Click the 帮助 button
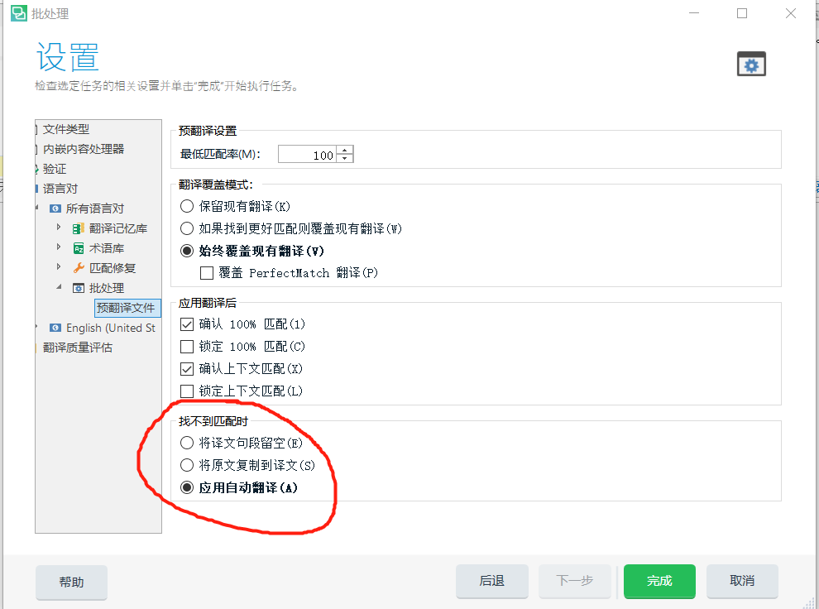 coord(71,582)
